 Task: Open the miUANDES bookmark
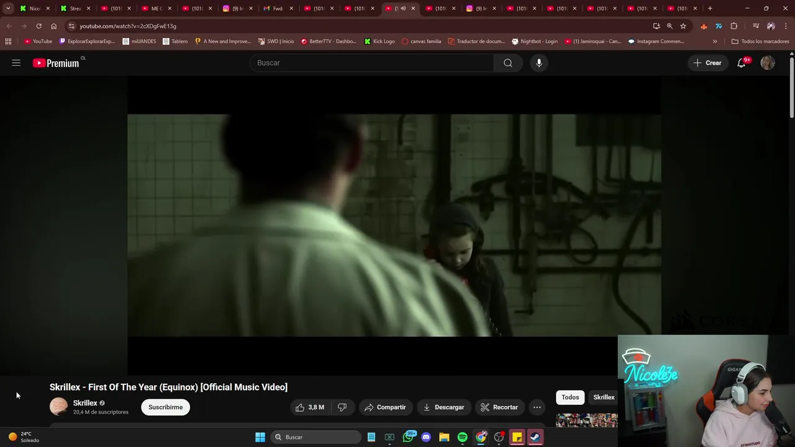point(139,42)
